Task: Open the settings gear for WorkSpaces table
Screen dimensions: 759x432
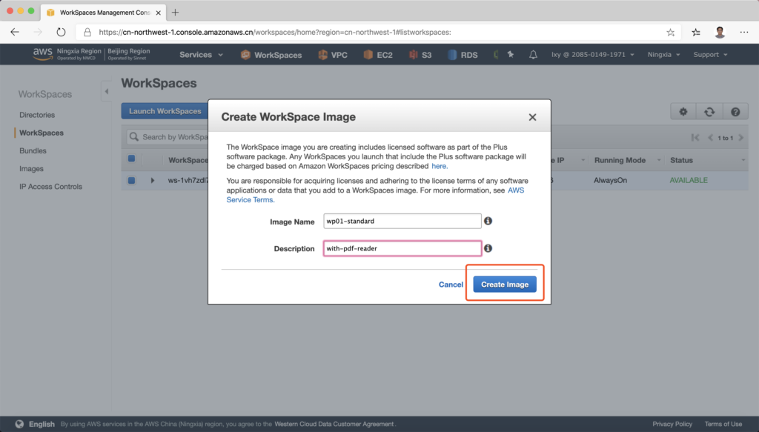Action: pyautogui.click(x=683, y=111)
